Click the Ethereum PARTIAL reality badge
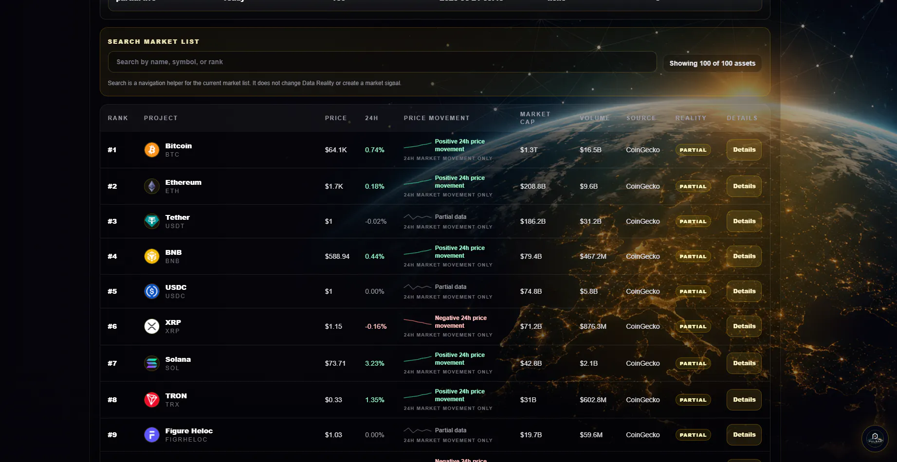This screenshot has height=462, width=897. click(x=693, y=186)
